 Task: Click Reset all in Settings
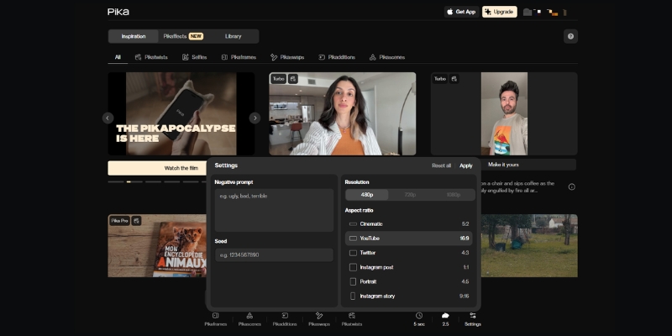pos(442,165)
